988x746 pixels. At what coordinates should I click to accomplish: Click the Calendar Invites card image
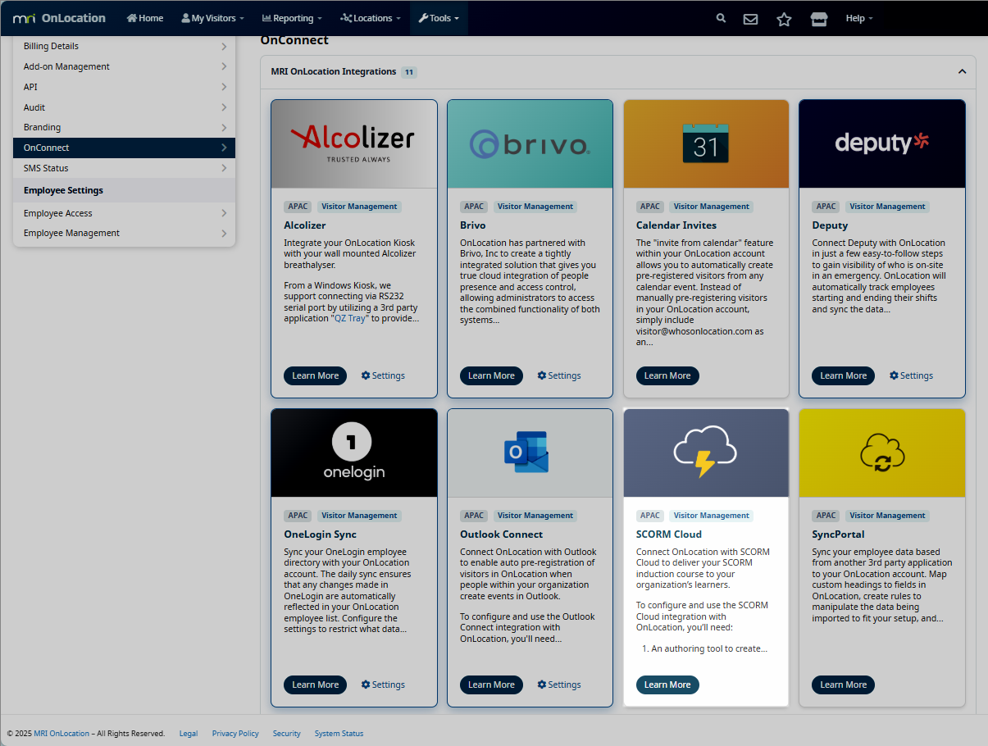coord(706,144)
